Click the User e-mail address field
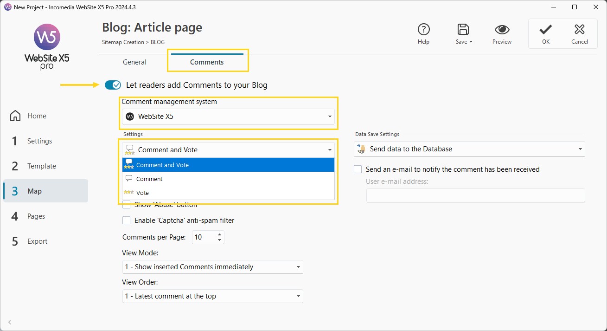607x331 pixels. tap(476, 195)
